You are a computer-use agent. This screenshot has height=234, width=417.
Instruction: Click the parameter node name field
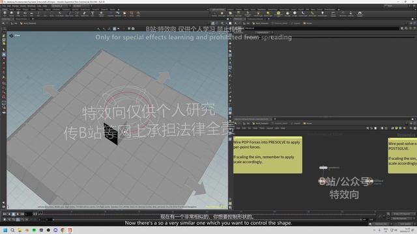[322, 28]
